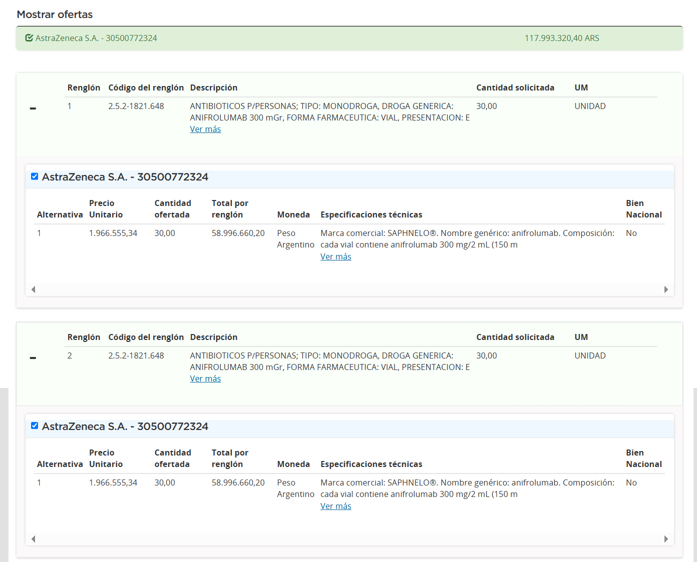The image size is (697, 562).
Task: Show more technical specifications for renglón 1 offer
Action: pos(336,256)
